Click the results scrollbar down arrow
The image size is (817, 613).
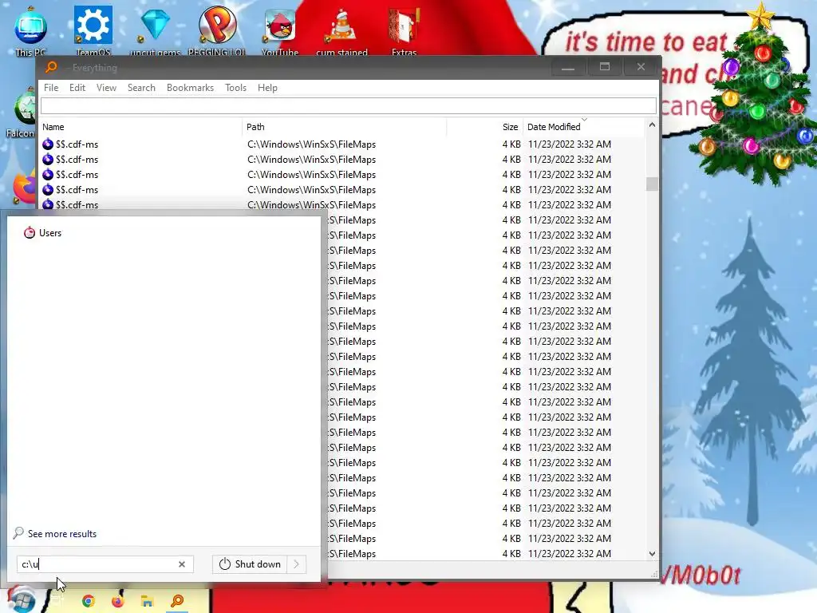point(652,554)
